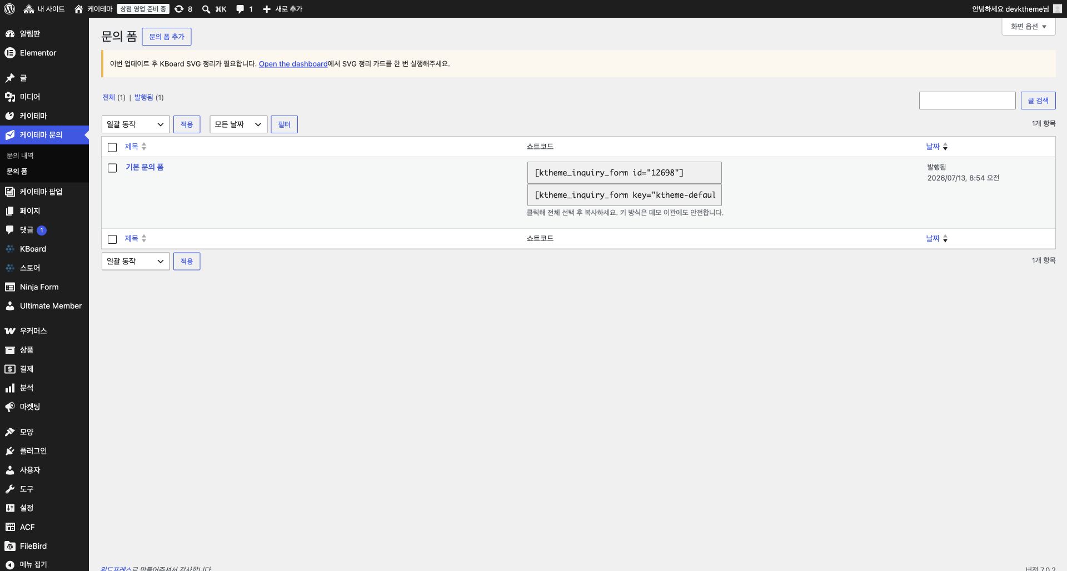Click the 문의 폼 추가 button
The image size is (1067, 571).
point(167,37)
